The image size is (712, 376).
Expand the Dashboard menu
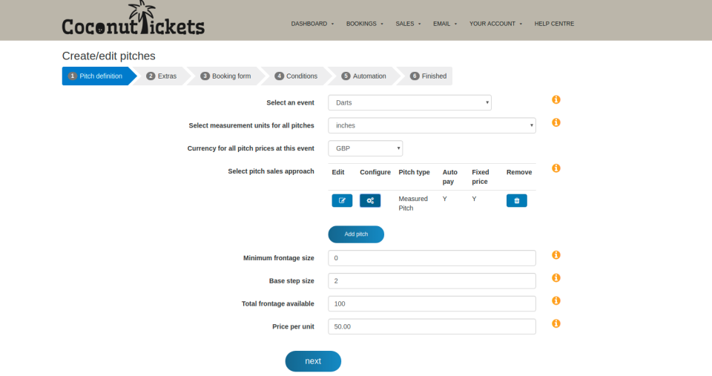(x=312, y=24)
